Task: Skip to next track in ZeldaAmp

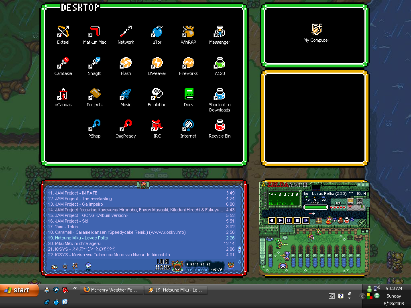Action: (305, 221)
